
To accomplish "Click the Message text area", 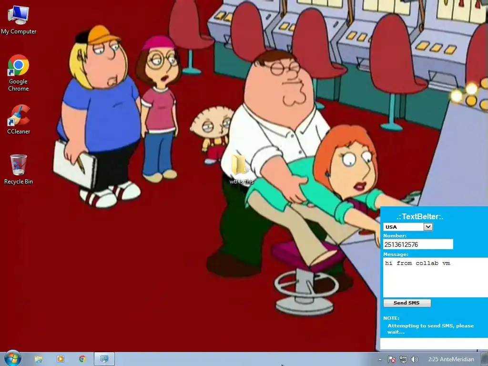I will 436,277.
